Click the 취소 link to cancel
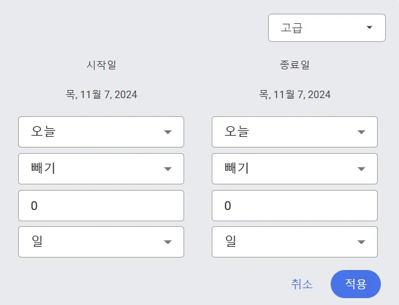This screenshot has width=399, height=305. 302,284
